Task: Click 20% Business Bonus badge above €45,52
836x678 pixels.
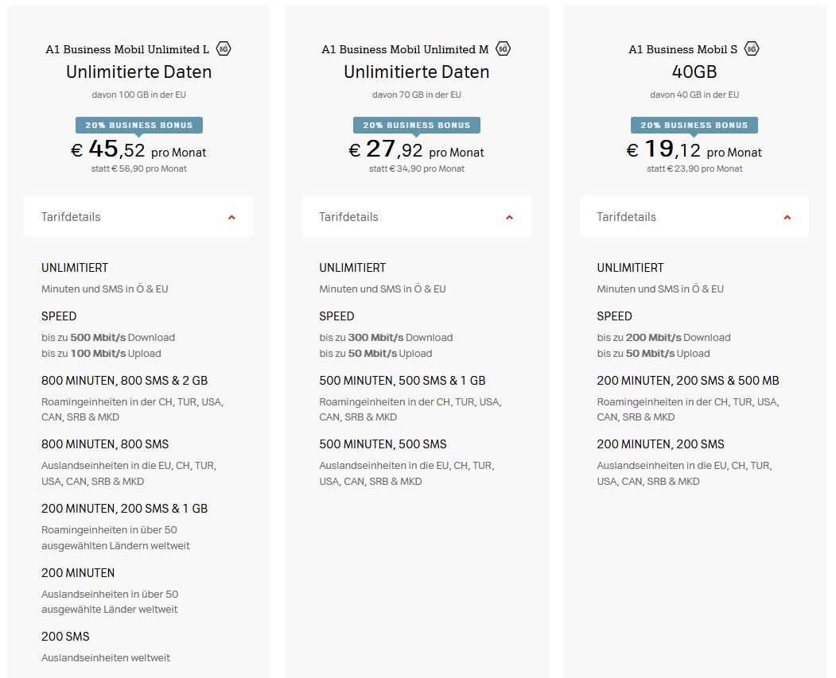Action: coord(139,125)
